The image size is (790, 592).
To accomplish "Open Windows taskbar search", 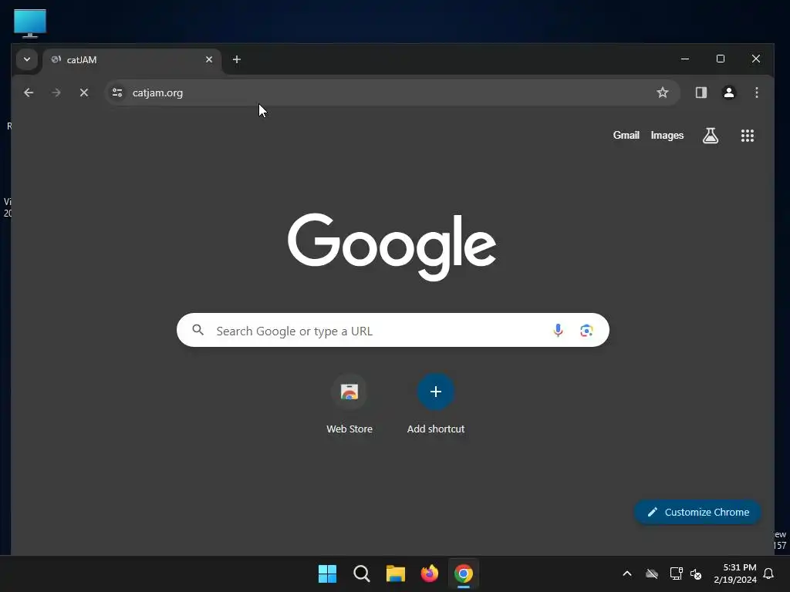I will click(362, 573).
